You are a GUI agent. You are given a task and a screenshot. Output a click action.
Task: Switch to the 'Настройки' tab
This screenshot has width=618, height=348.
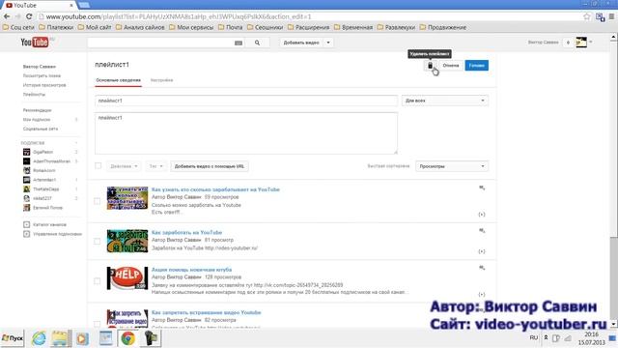click(161, 80)
